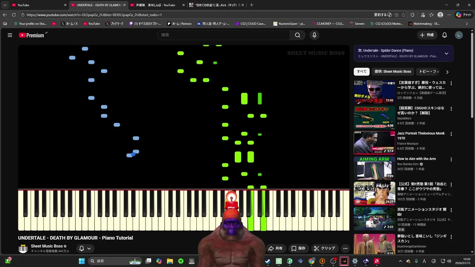Focus the YouTube 検索 search box

click(x=223, y=35)
